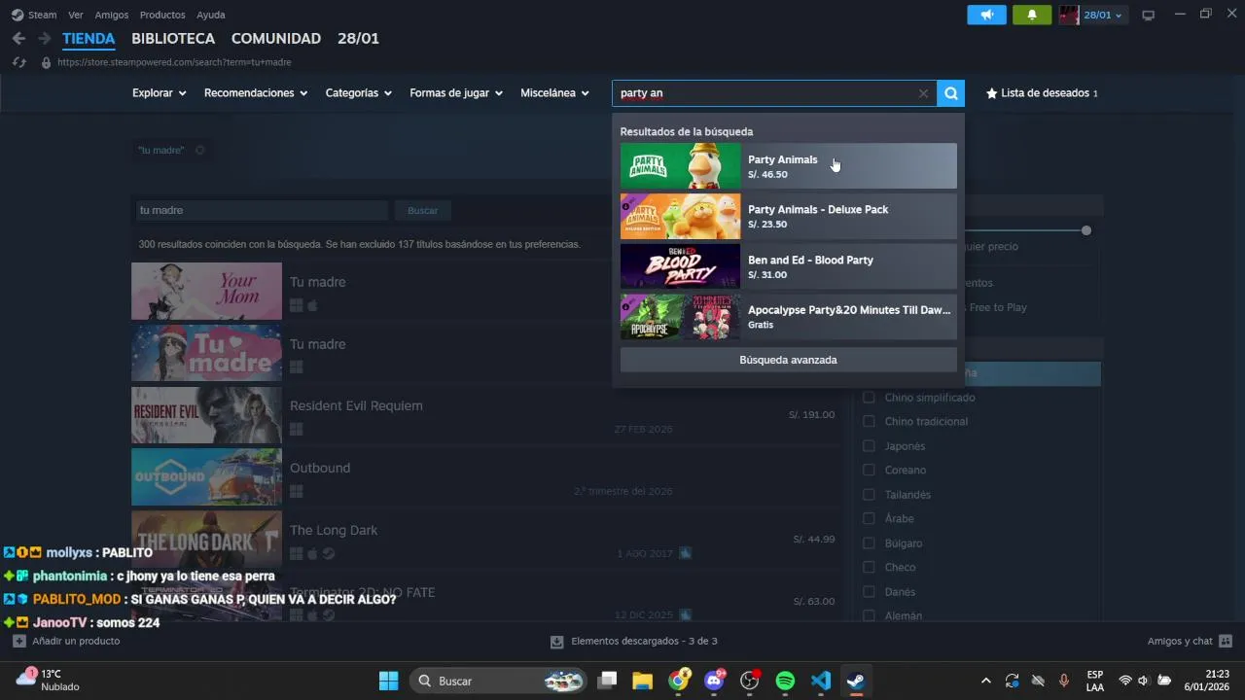The height and width of the screenshot is (700, 1245).
Task: Click the downloads icon beside Elementos descargados
Action: tap(557, 642)
